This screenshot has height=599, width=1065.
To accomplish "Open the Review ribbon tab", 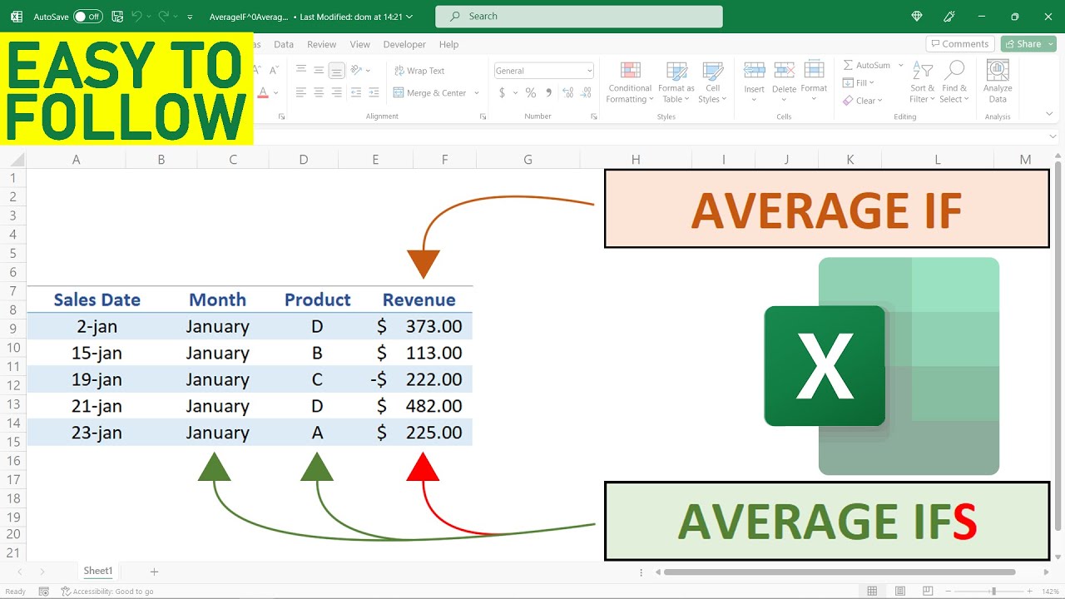I will click(x=322, y=44).
